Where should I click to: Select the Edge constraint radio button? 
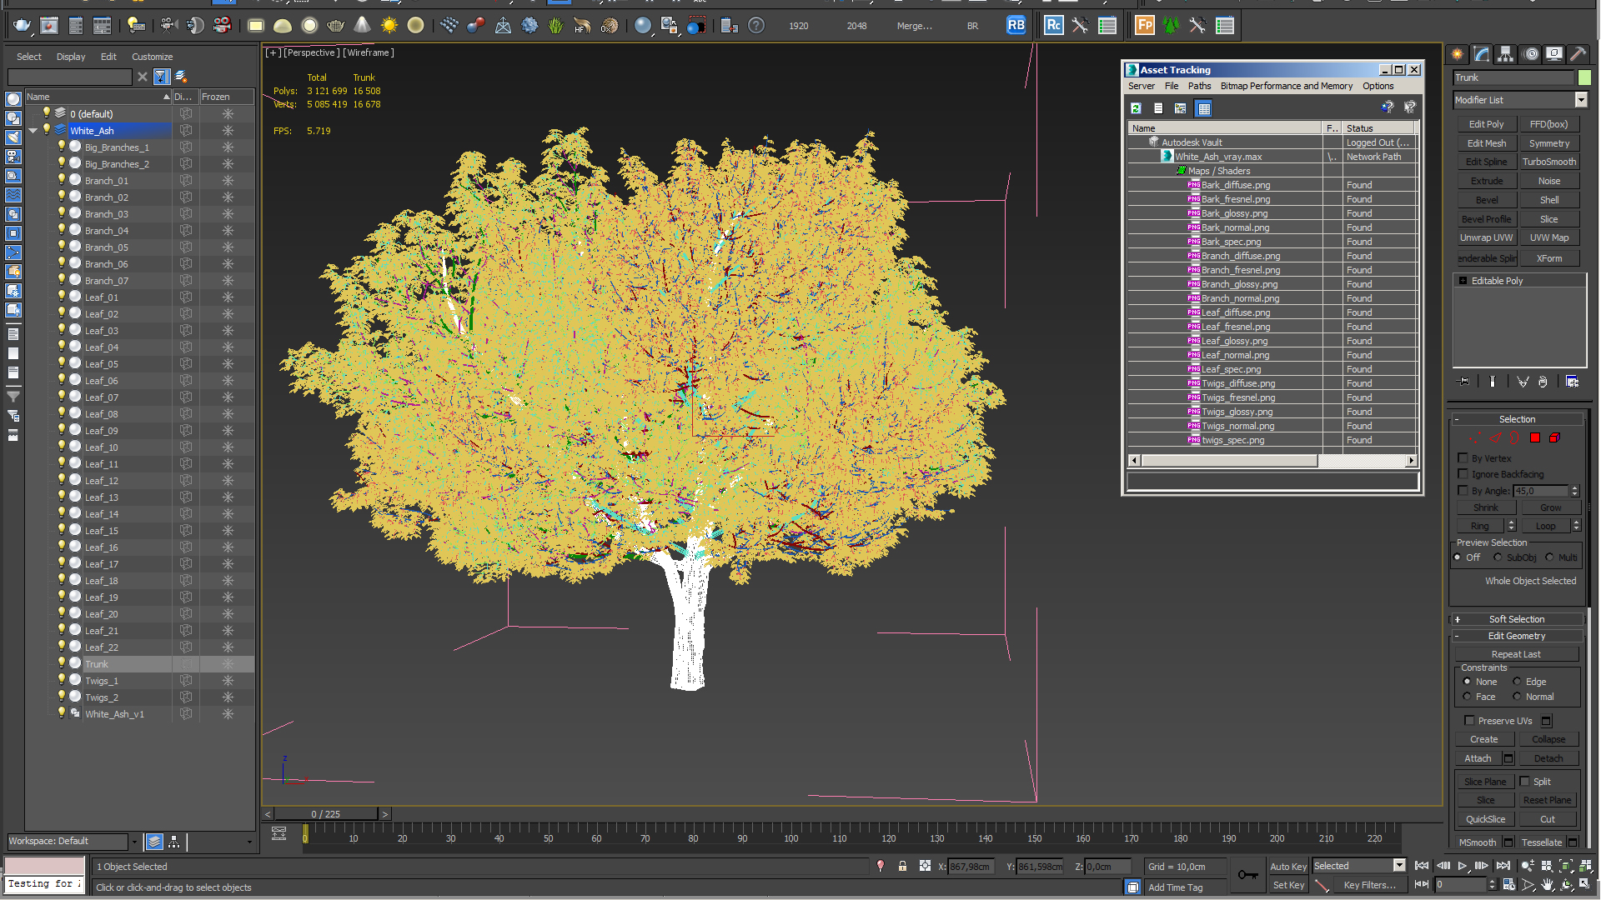click(1517, 682)
